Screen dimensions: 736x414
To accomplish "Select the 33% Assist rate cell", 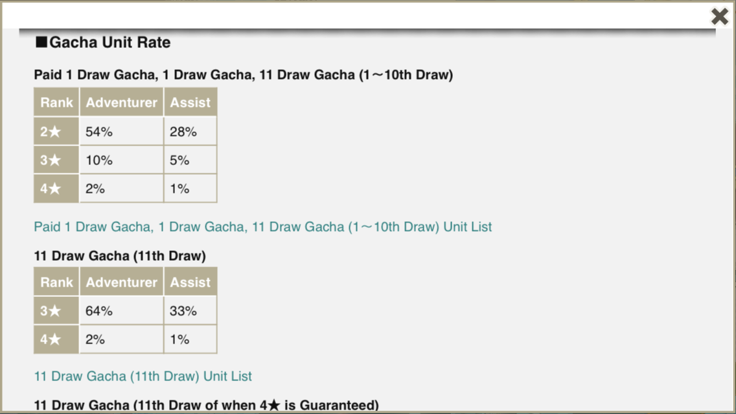I will 190,311.
